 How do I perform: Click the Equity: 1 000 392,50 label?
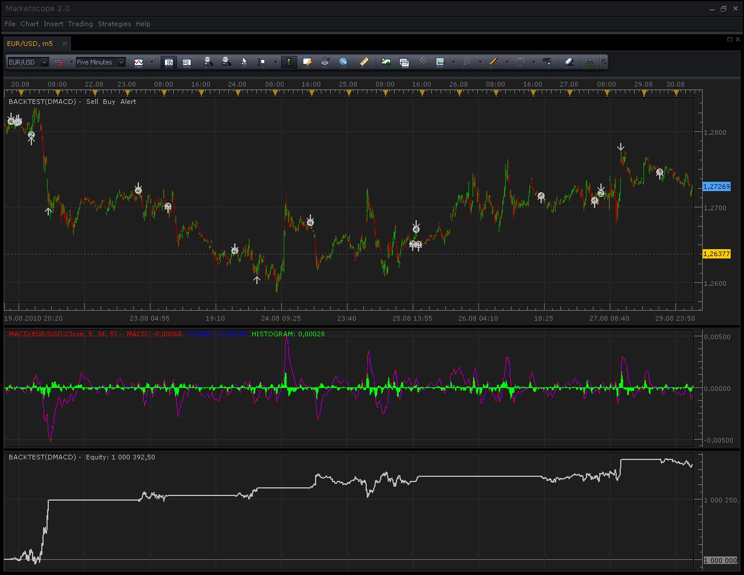(x=120, y=457)
